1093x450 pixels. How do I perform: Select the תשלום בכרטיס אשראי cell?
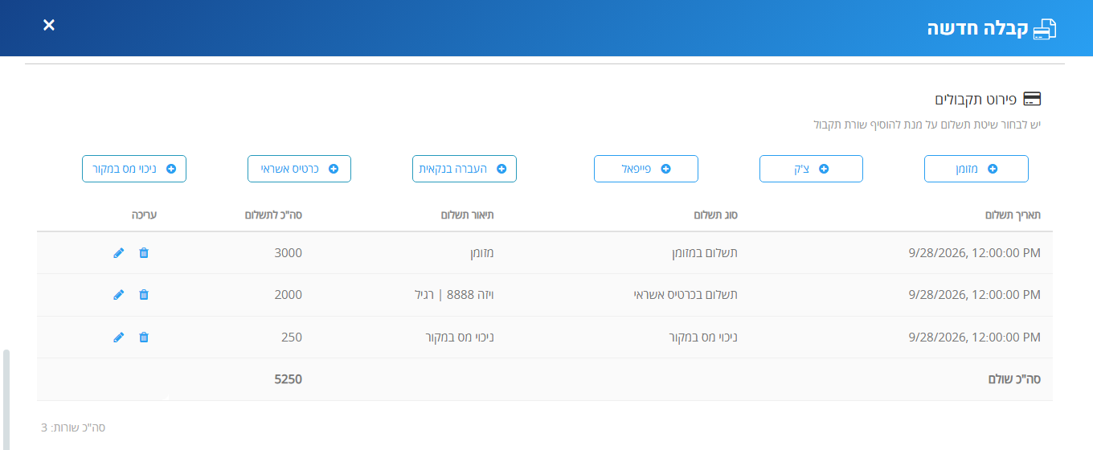click(x=686, y=295)
